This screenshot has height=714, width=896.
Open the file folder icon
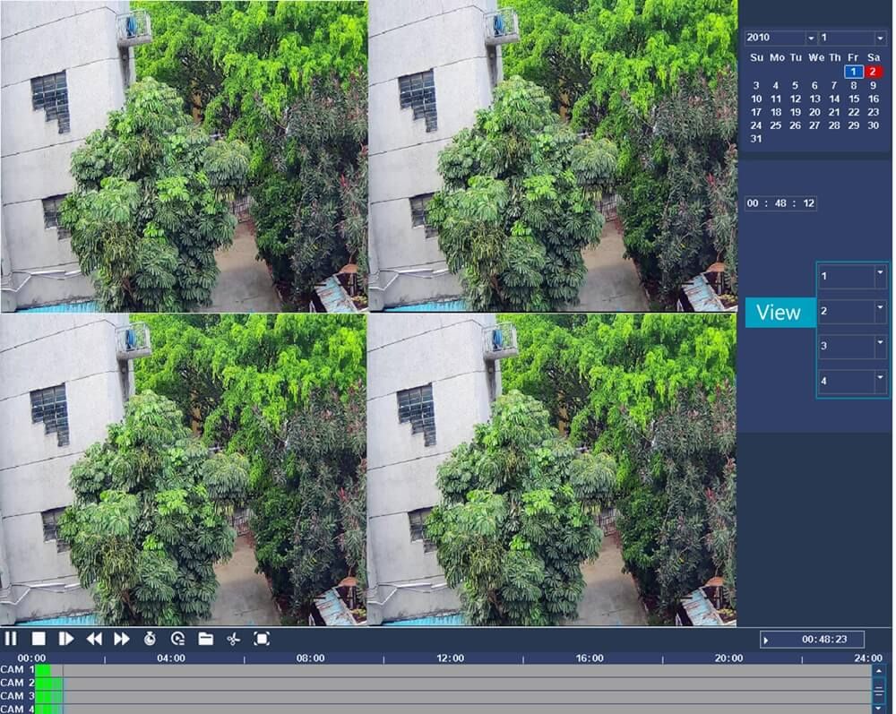tap(205, 639)
